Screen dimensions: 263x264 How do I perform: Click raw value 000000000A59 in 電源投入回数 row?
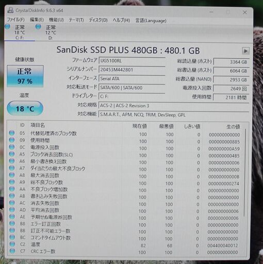(224, 149)
